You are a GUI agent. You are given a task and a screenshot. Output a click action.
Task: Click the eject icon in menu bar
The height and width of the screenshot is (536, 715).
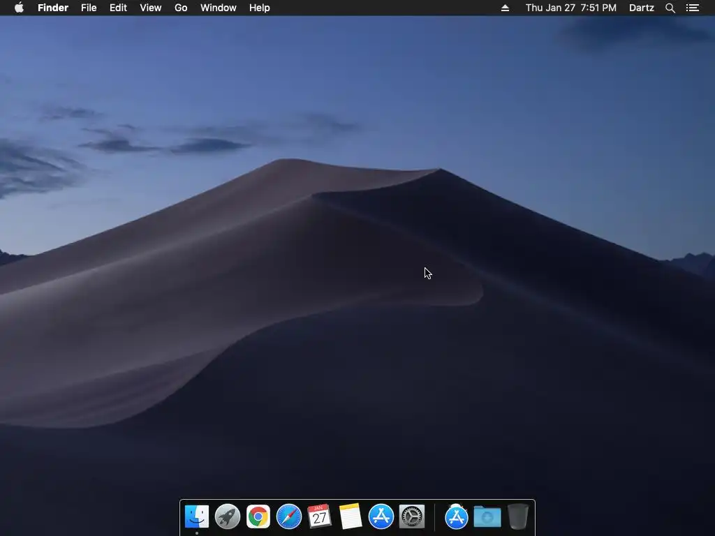(505, 8)
